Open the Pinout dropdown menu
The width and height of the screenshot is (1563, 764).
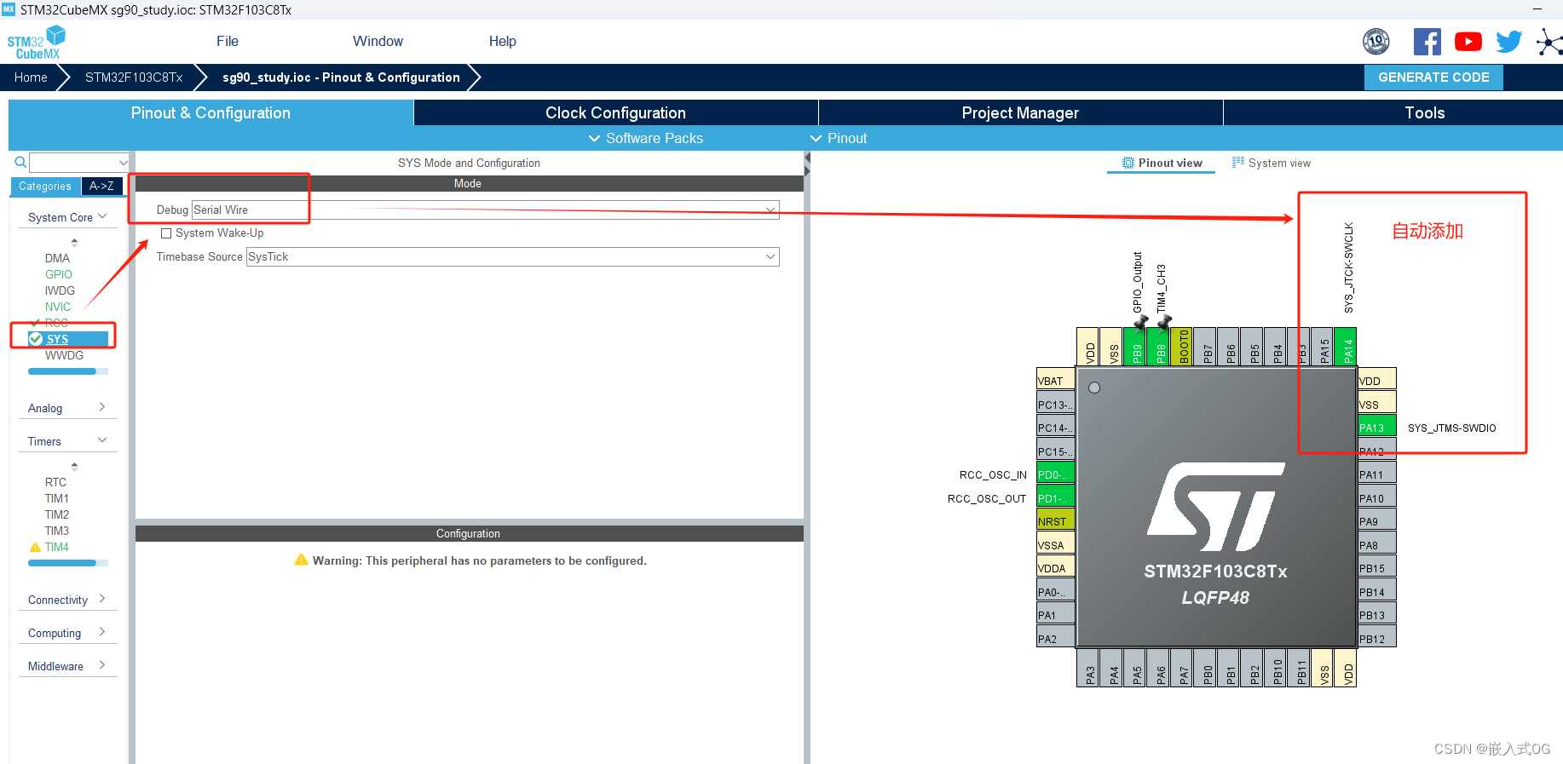[x=838, y=138]
